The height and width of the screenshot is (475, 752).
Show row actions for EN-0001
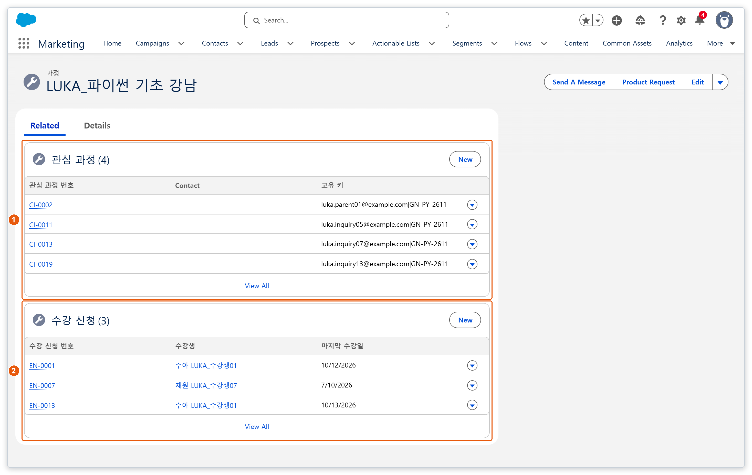point(472,365)
